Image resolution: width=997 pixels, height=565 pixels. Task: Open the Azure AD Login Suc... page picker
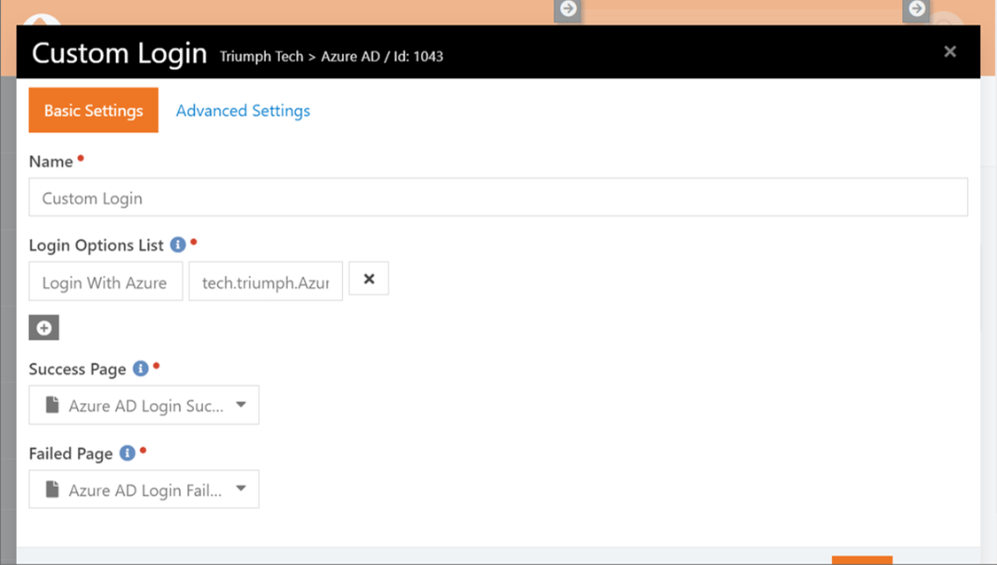point(144,405)
